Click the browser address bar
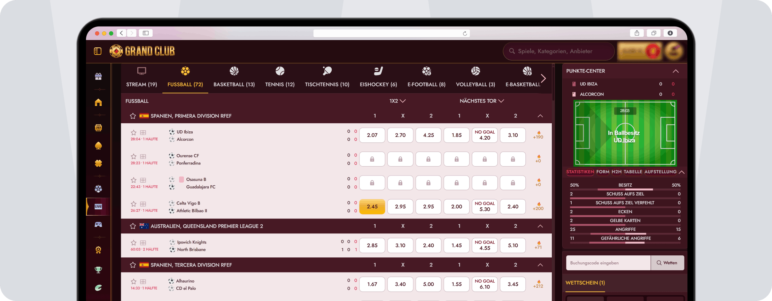 pos(392,33)
